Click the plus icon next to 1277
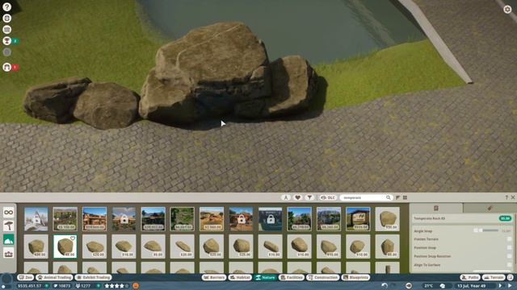The image size is (517, 290). point(98,286)
